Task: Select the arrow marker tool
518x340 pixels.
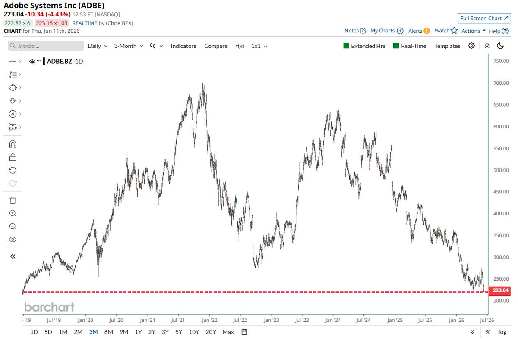Action: tap(13, 101)
